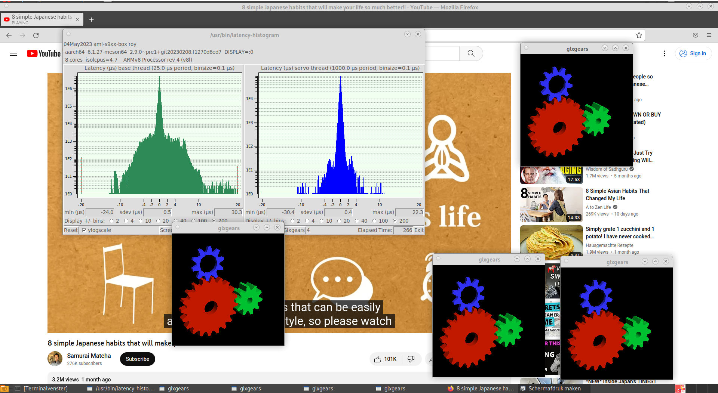Open the Wisdom of Sadhguru channel link

point(607,169)
